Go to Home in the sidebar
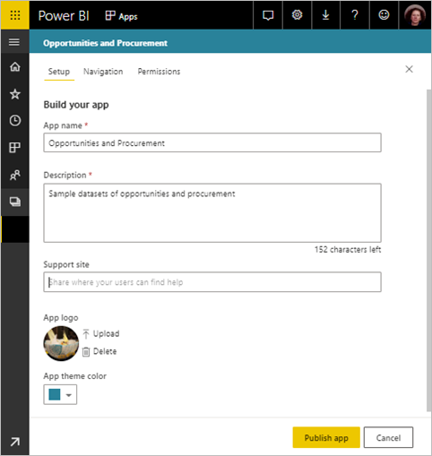This screenshot has height=456, width=432. [15, 66]
